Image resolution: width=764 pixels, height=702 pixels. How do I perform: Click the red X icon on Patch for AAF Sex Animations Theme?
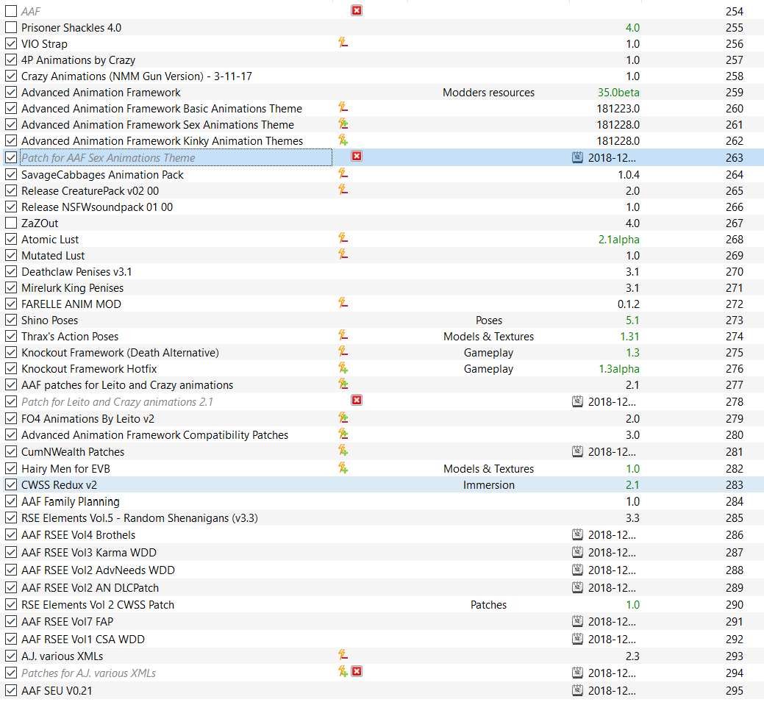tap(357, 156)
